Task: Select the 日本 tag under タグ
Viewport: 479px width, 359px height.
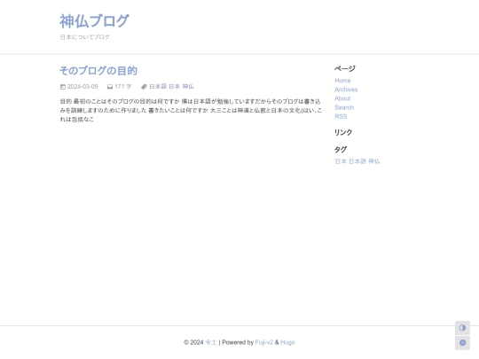Action: [341, 161]
